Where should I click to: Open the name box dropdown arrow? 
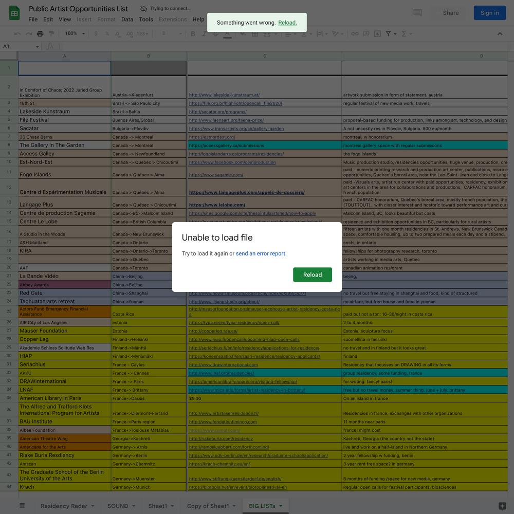[37, 47]
